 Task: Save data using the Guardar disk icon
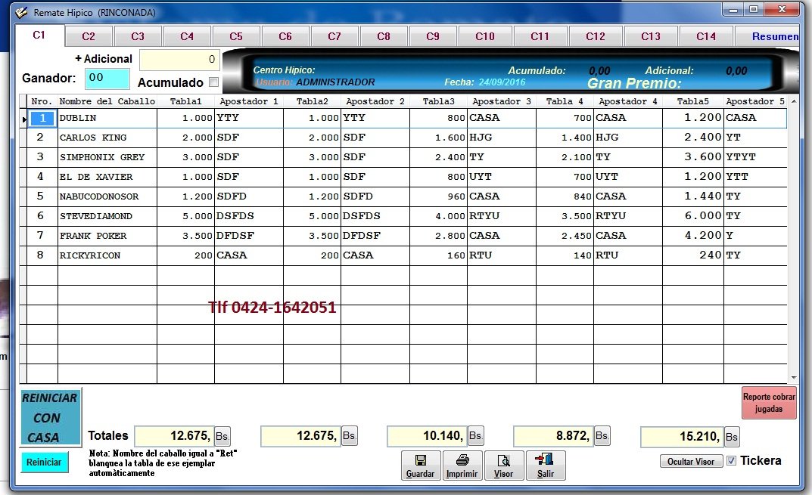(x=420, y=465)
